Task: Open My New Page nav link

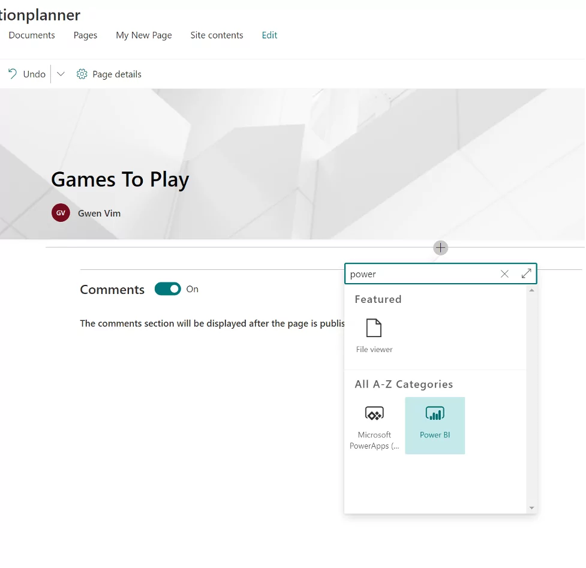Action: (x=144, y=35)
